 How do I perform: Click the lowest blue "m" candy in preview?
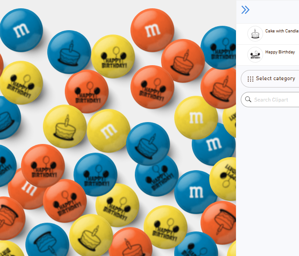196,192
